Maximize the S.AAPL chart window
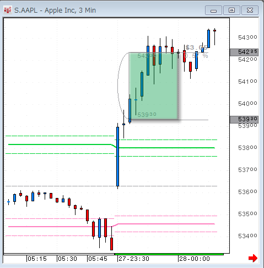Viewport: 264px width, 268px height. point(231,10)
